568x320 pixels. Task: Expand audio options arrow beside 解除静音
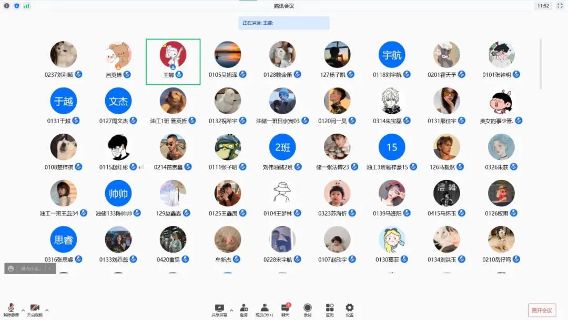click(x=23, y=309)
